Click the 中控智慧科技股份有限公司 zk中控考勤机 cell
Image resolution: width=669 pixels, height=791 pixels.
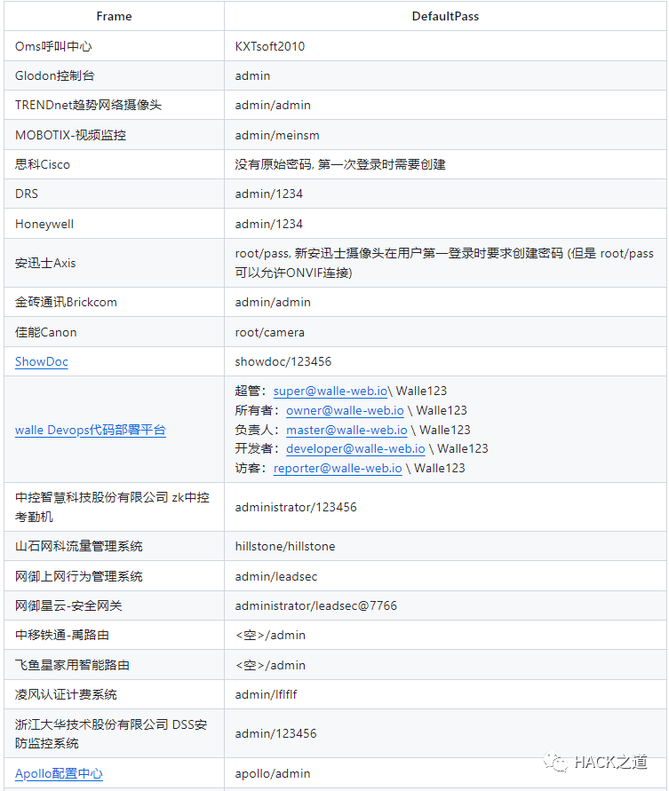[x=114, y=507]
